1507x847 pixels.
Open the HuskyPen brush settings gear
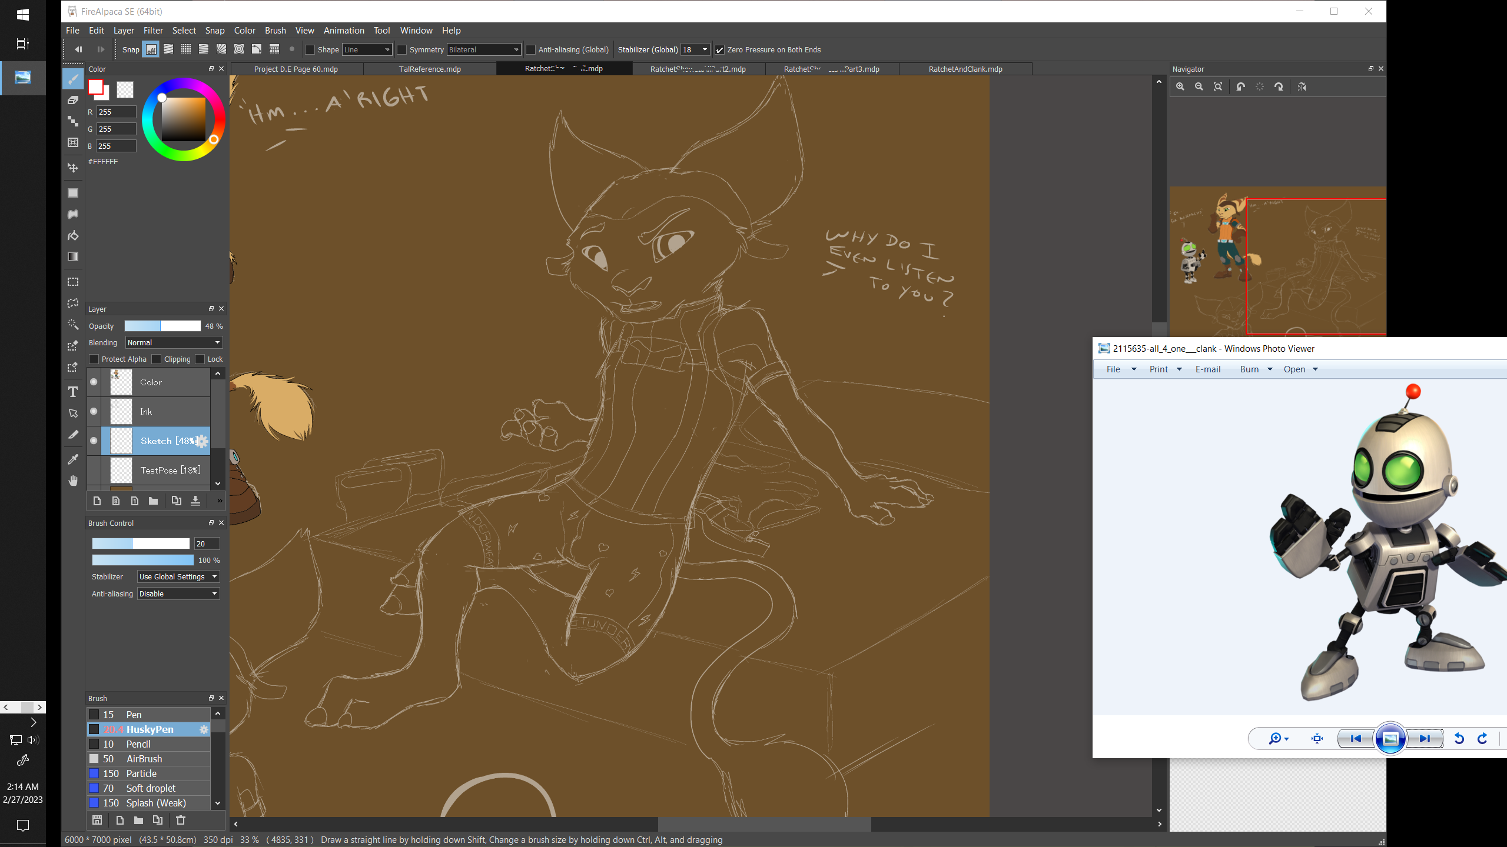(204, 729)
